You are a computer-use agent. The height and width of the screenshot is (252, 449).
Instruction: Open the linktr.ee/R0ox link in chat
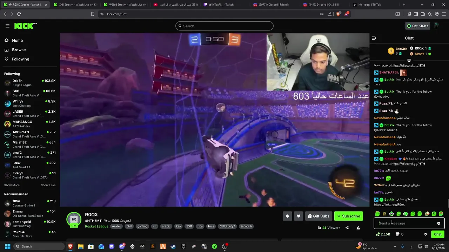pyautogui.click(x=389, y=204)
